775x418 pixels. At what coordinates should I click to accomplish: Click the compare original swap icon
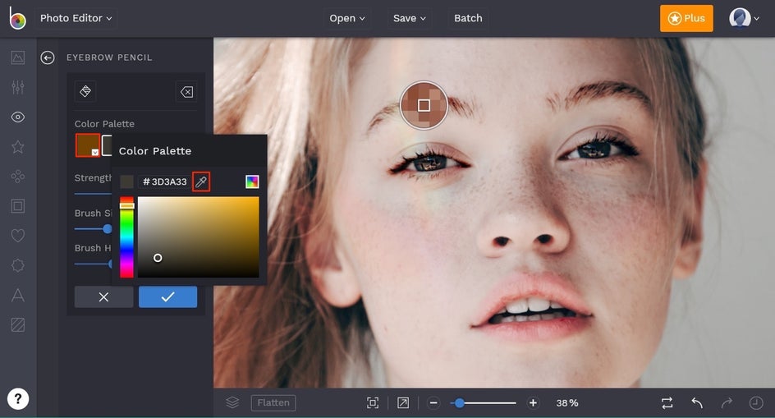667,403
